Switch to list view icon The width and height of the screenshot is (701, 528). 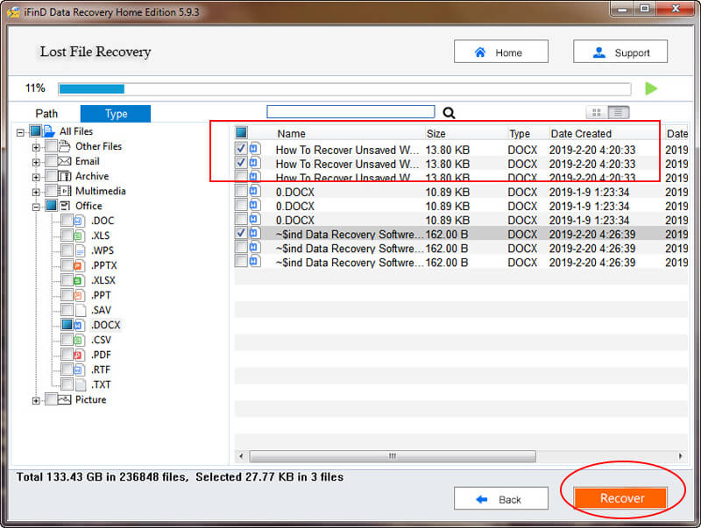tap(619, 113)
